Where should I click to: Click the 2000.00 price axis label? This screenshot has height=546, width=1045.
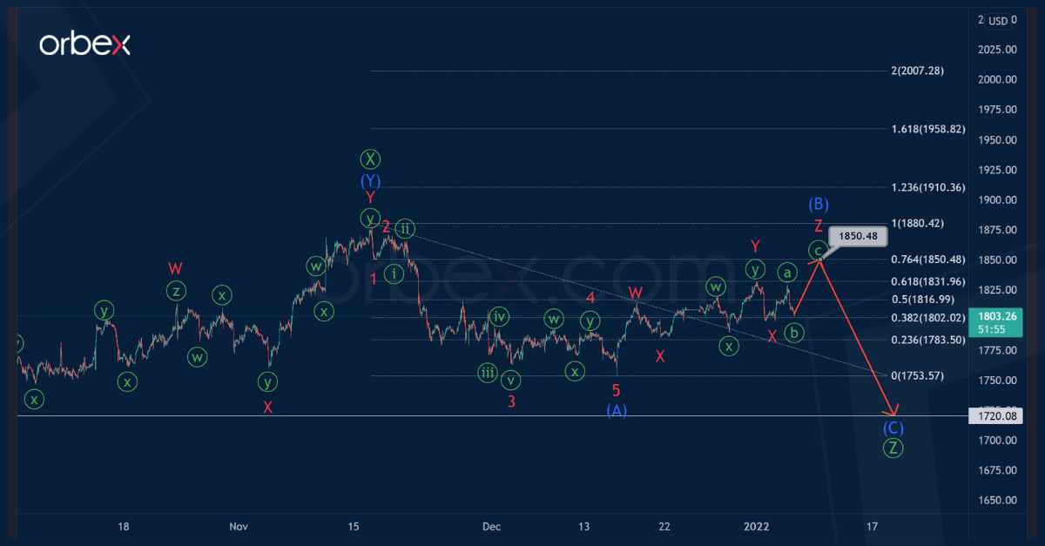pyautogui.click(x=998, y=80)
